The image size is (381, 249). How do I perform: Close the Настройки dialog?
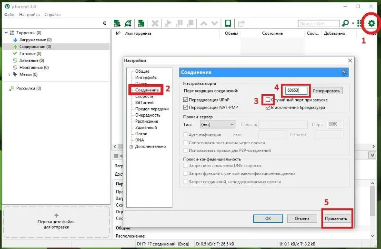point(350,60)
